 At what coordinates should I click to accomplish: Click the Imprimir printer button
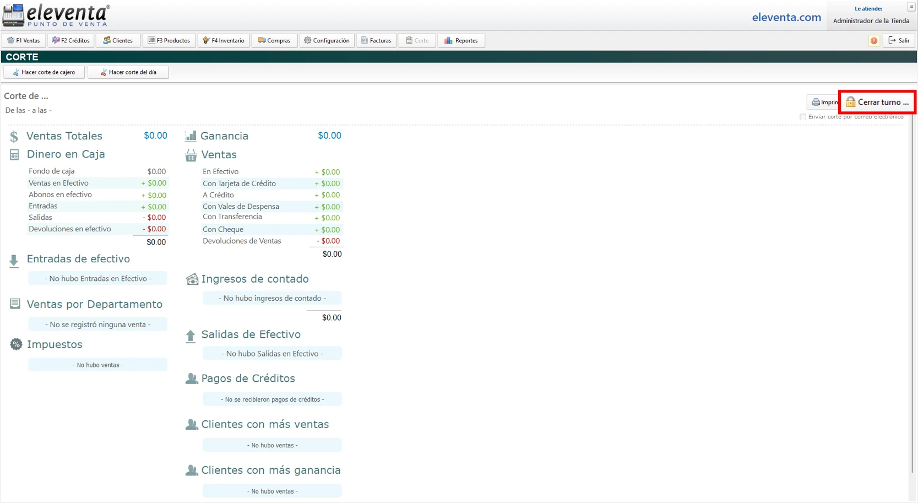tap(824, 102)
